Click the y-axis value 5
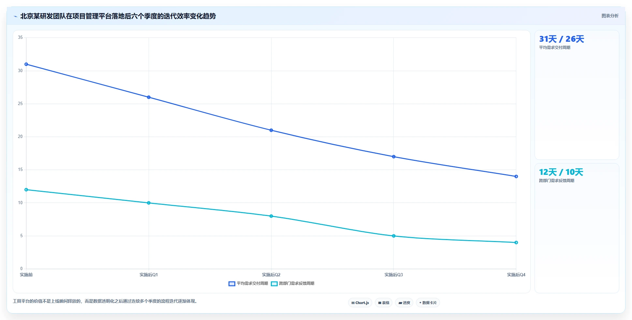Screen dimensions: 632x320 [x=22, y=236]
